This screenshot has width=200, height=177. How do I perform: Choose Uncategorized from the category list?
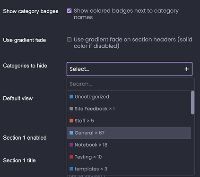[x=129, y=97]
